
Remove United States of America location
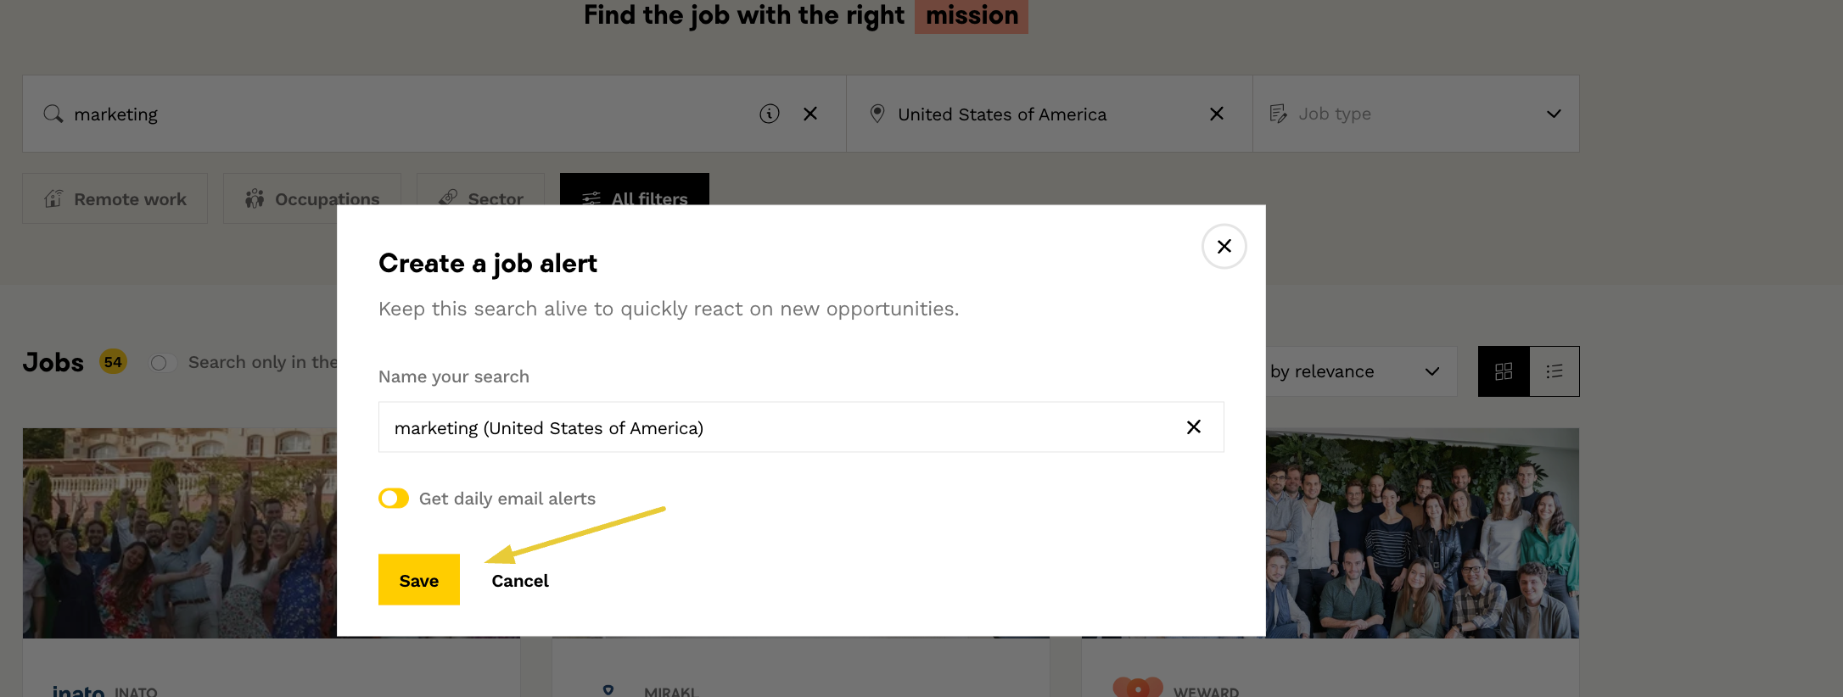click(x=1216, y=114)
